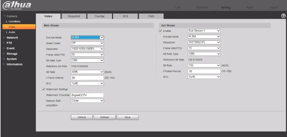Open the Sub Stream 1 selector dropdown

pos(204,31)
